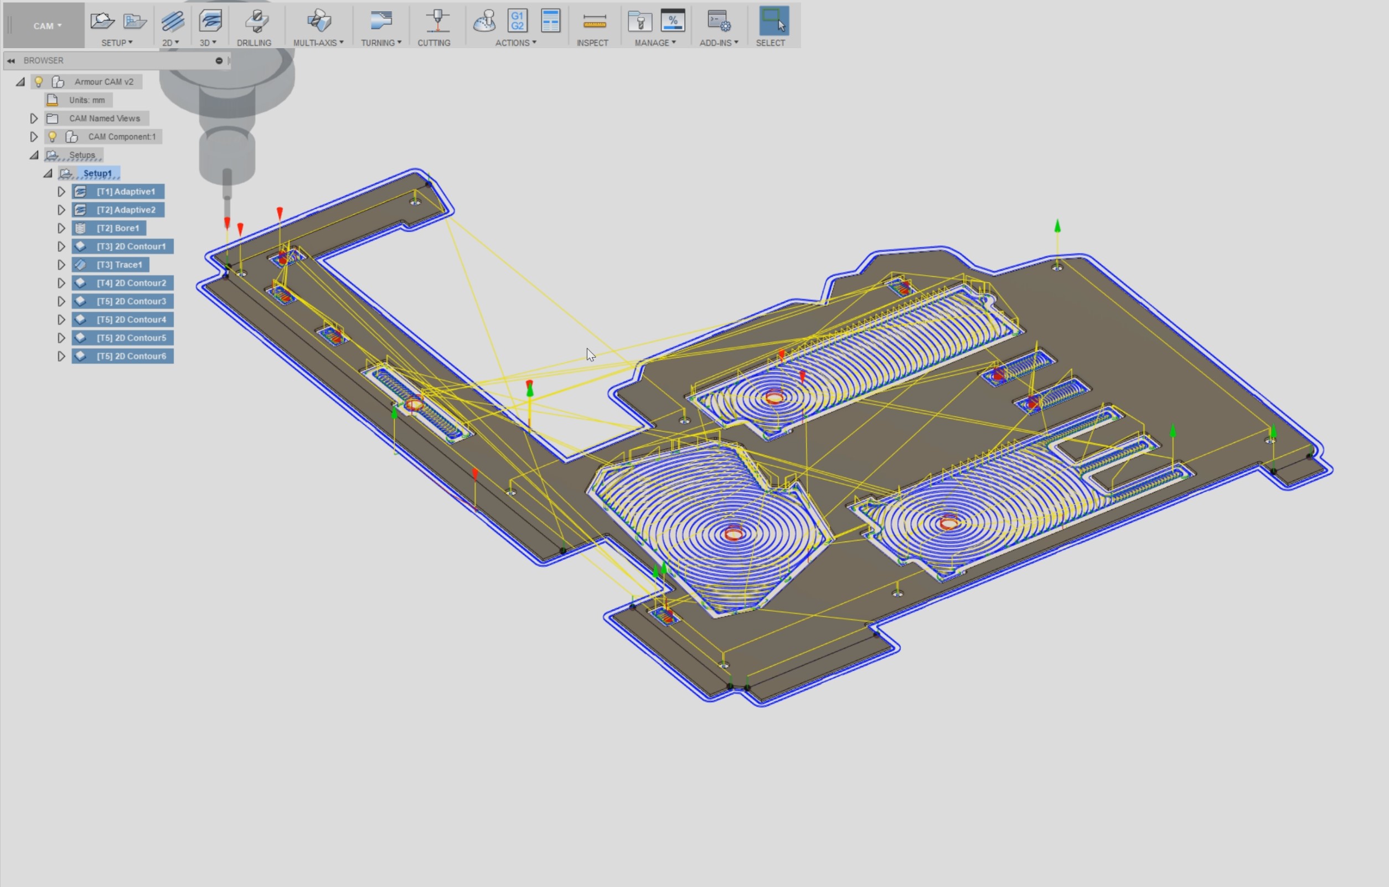The height and width of the screenshot is (887, 1389).
Task: Open the TURNING menu
Action: 381,43
